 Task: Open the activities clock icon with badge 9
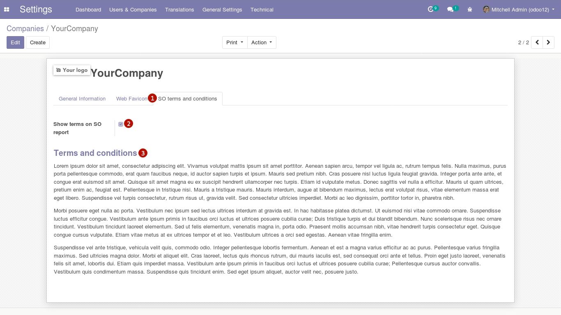point(432,9)
